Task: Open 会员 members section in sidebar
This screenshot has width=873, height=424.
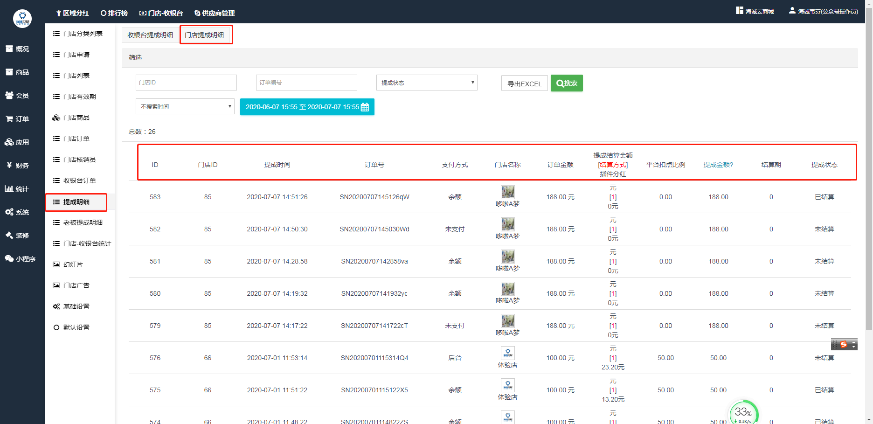Action: pos(17,96)
